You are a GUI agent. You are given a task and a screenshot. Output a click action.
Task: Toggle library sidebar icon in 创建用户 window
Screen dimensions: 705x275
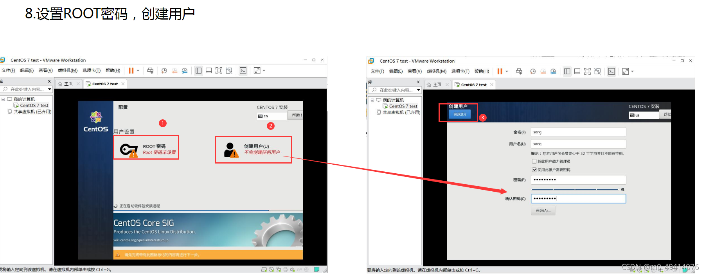click(x=567, y=72)
